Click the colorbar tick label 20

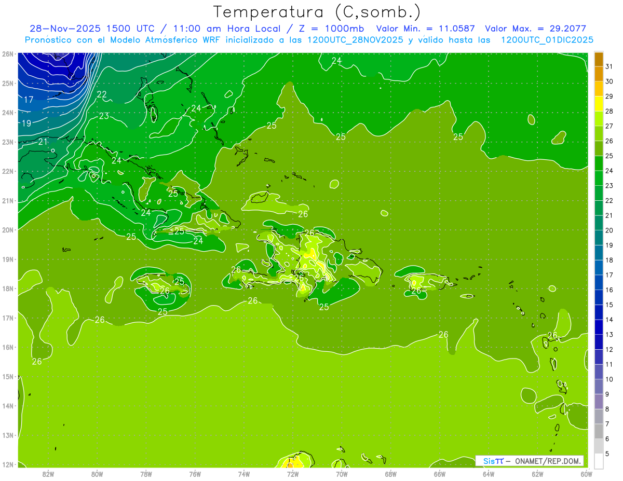(609, 230)
